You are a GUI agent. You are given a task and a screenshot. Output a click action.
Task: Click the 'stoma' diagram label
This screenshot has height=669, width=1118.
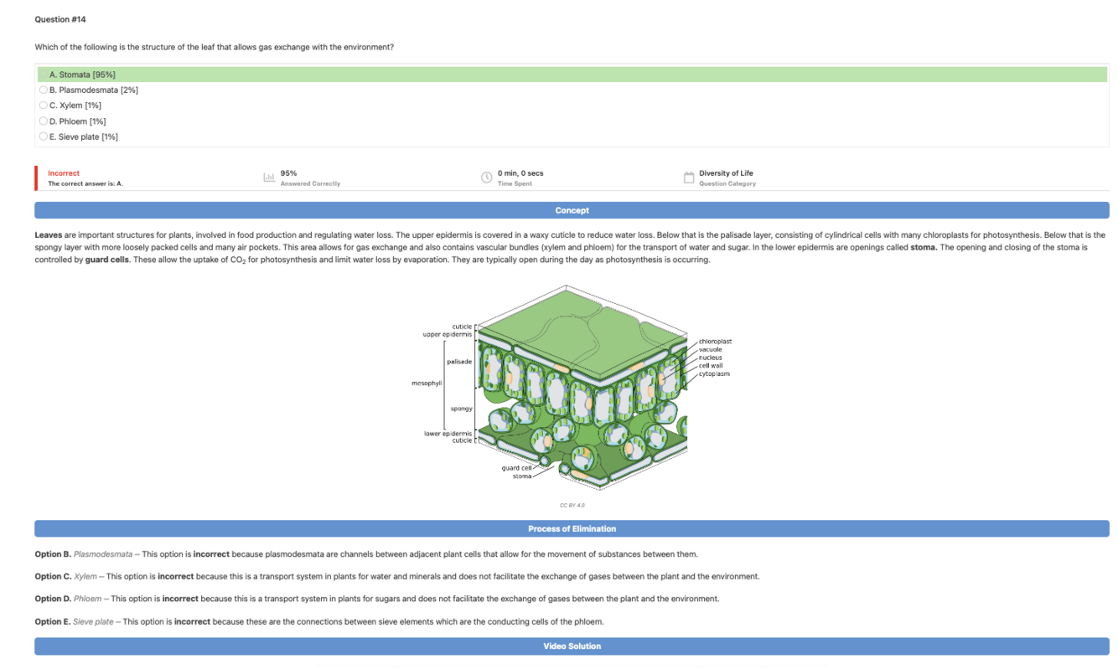point(522,476)
